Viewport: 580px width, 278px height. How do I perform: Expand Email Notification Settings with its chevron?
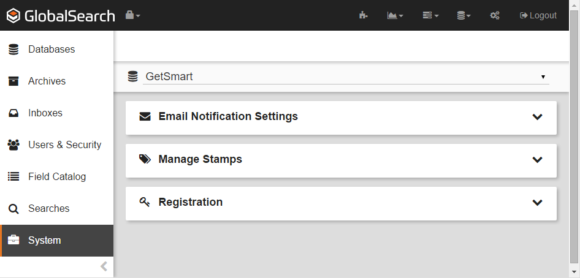click(x=537, y=117)
